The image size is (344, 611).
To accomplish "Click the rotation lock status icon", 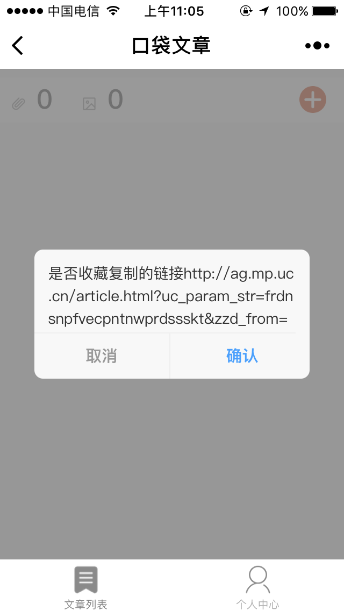I will coord(246,11).
